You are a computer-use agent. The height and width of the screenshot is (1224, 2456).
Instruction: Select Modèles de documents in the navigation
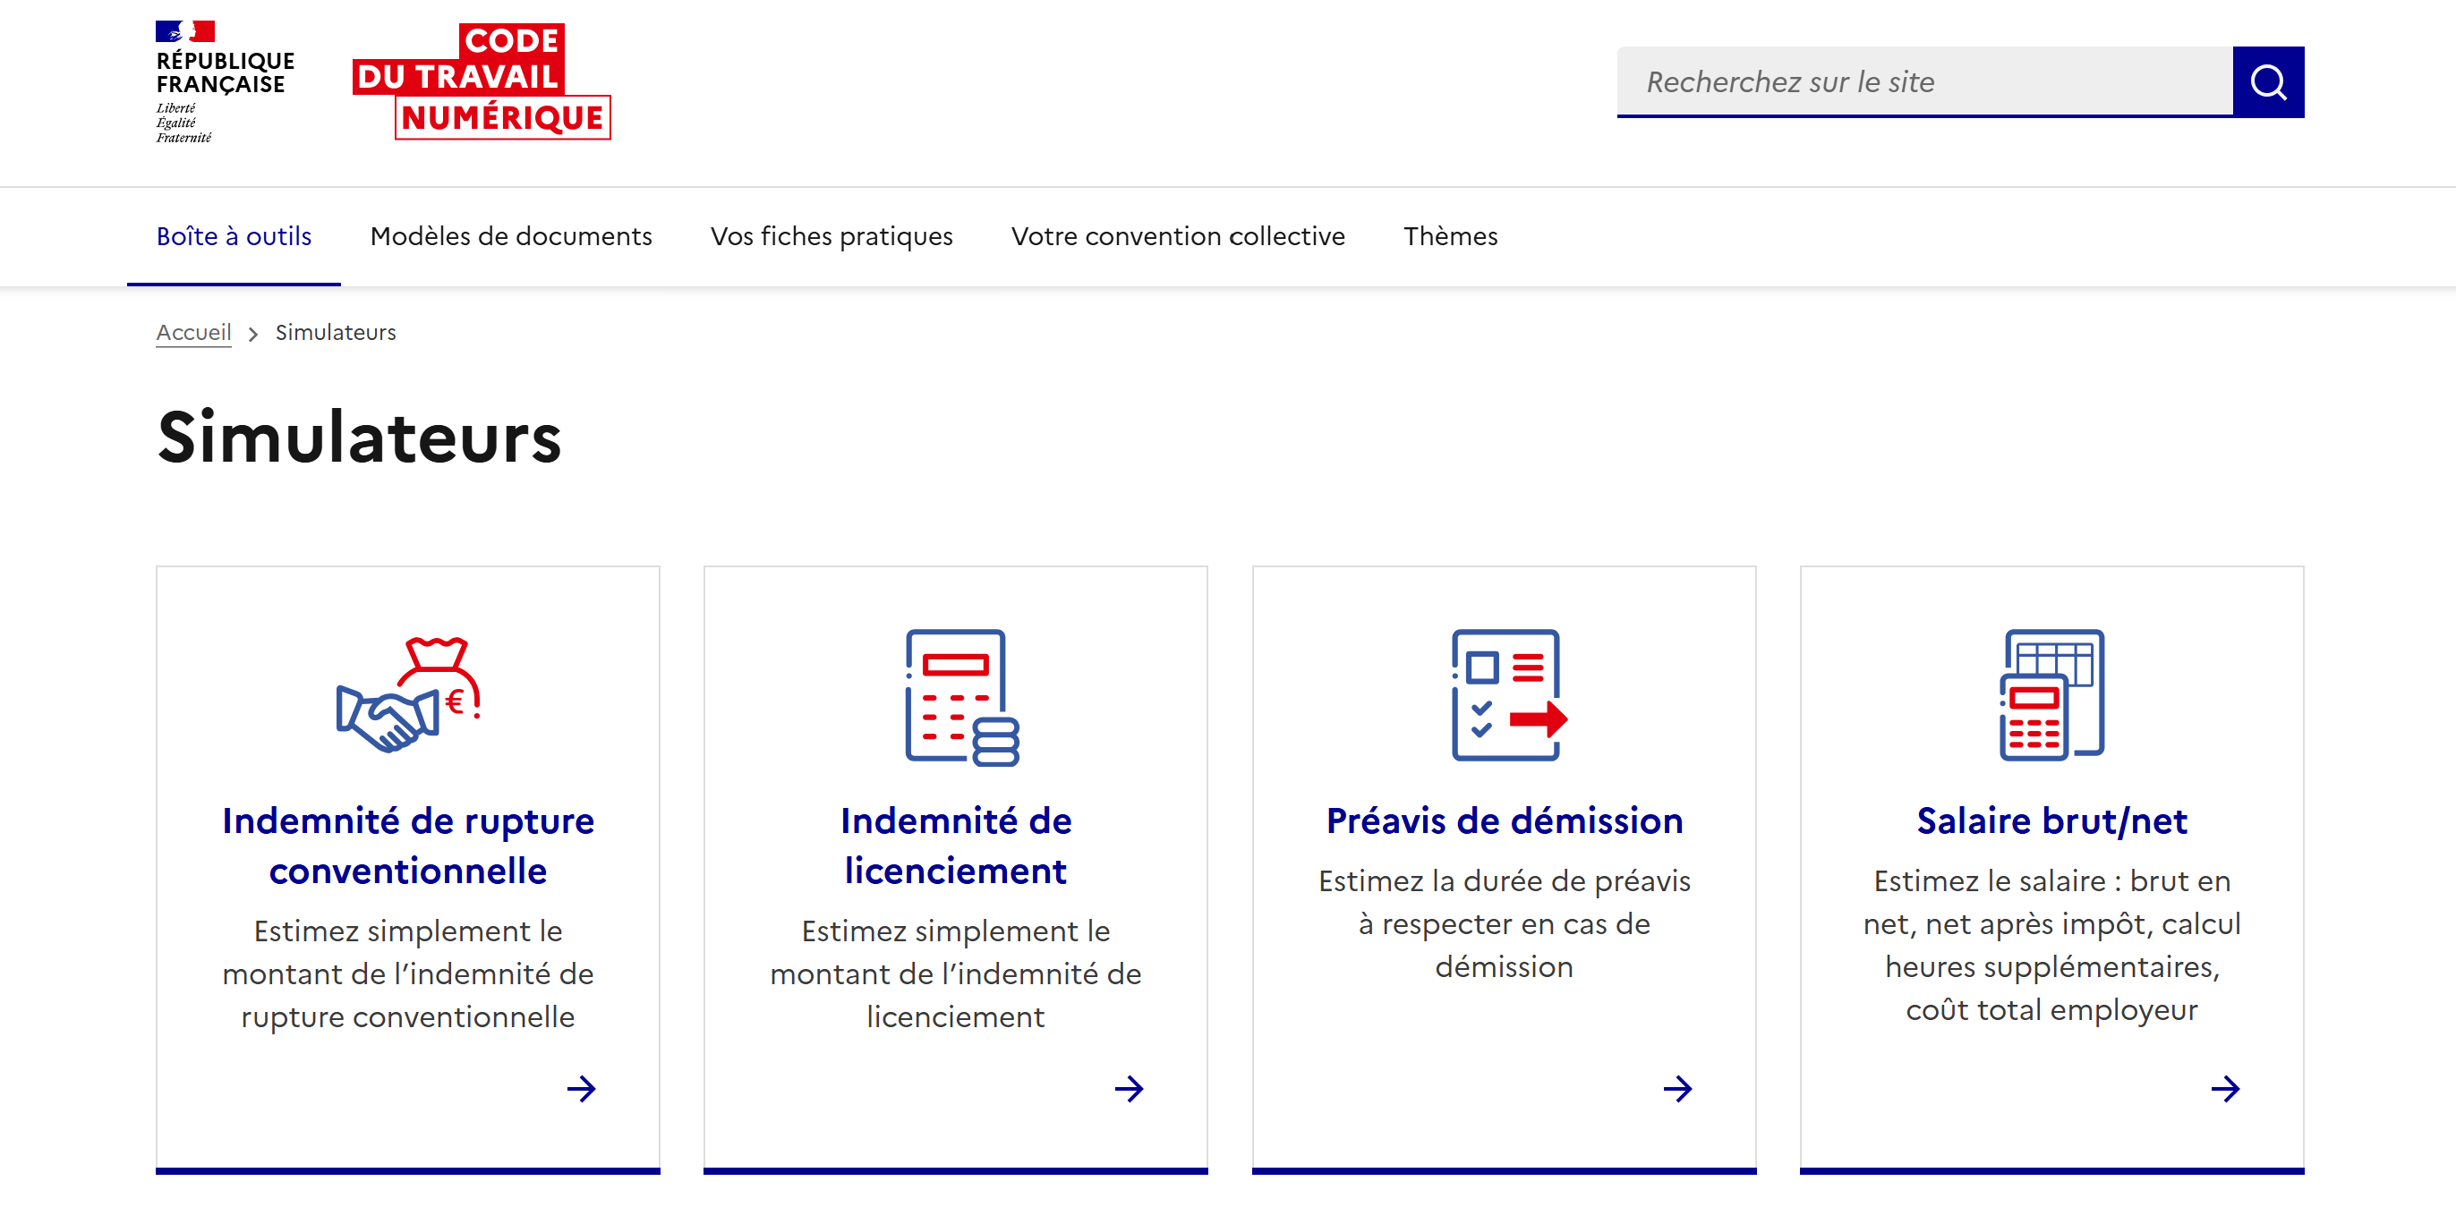(x=511, y=236)
